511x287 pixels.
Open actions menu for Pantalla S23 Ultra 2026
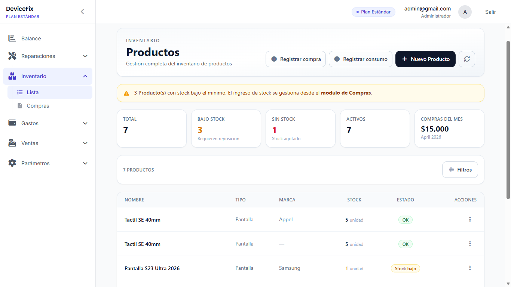tap(470, 268)
